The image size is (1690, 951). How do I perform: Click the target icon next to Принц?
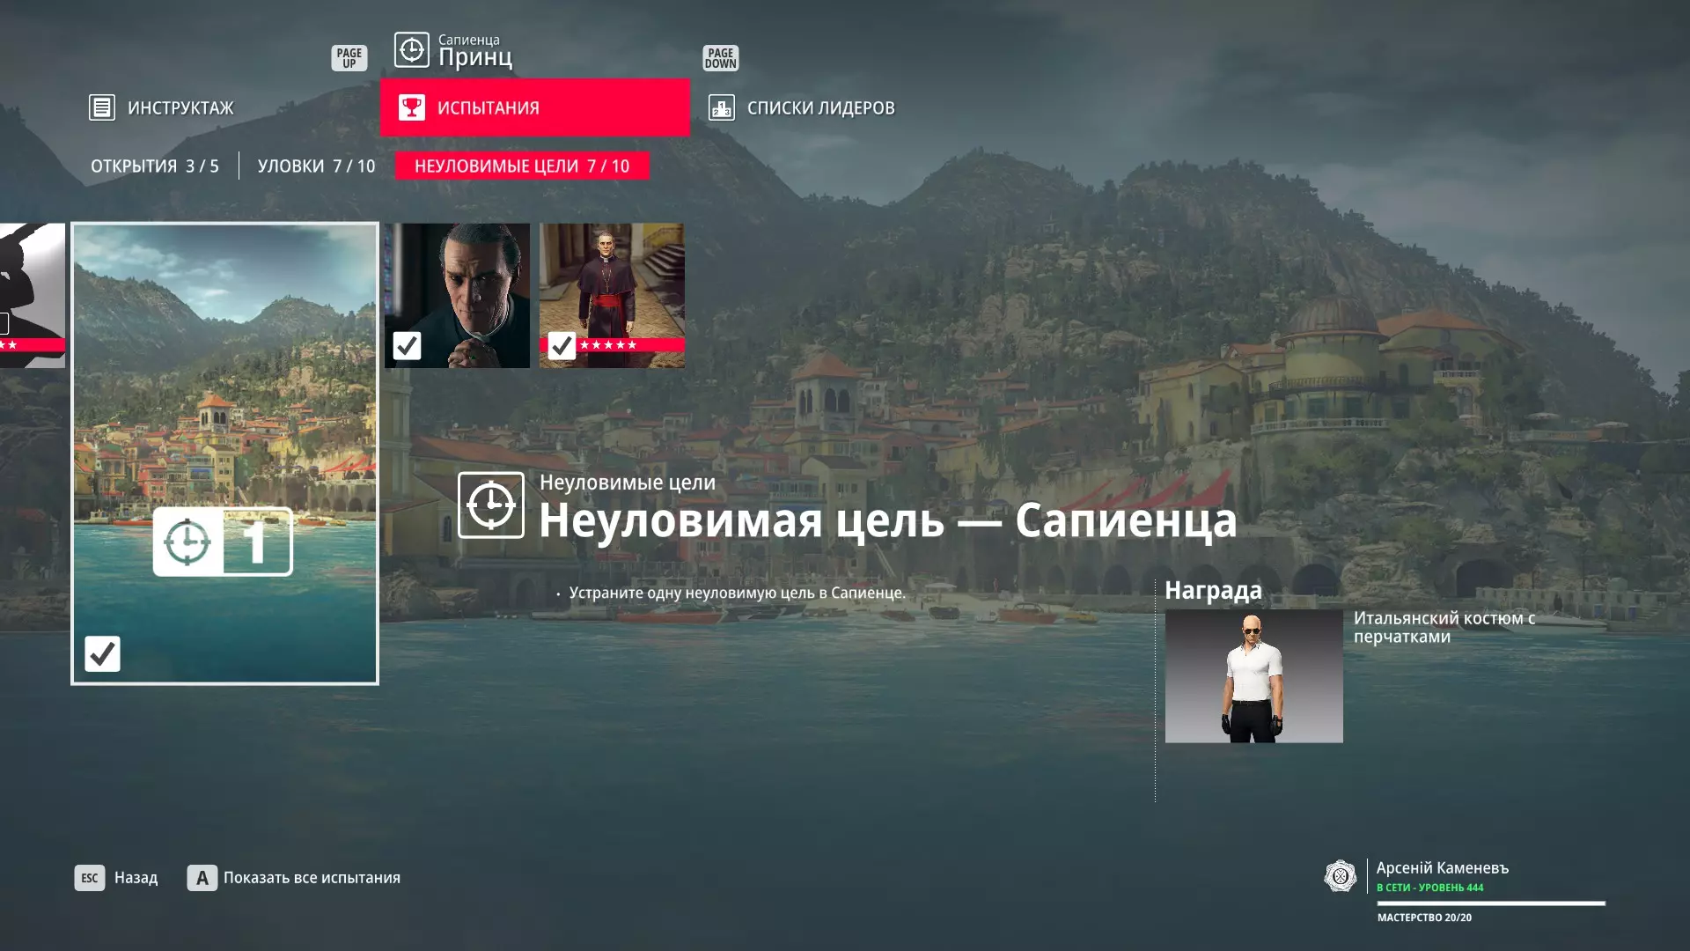click(411, 49)
